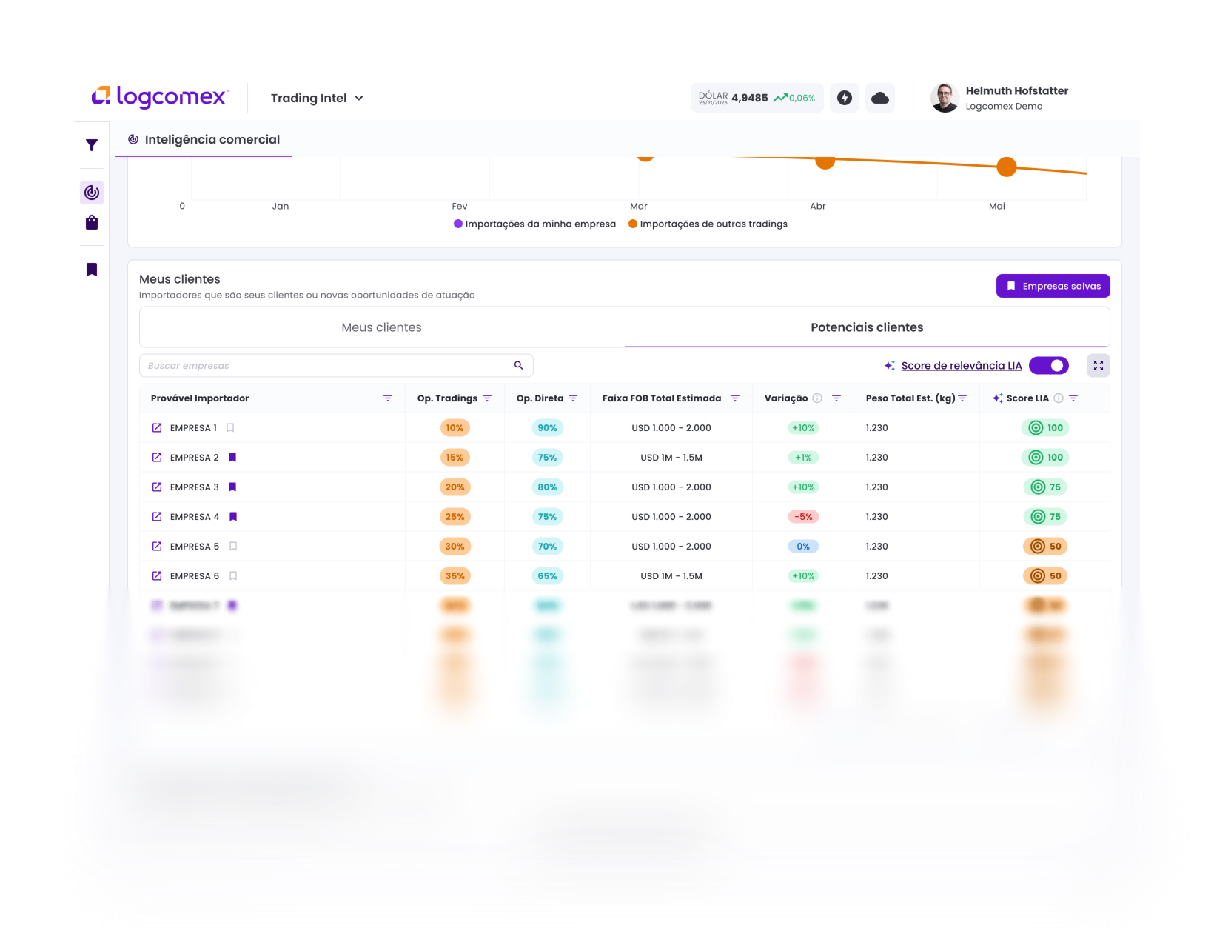Select the Inteligência comercial tab
The height and width of the screenshot is (948, 1214).
(204, 139)
